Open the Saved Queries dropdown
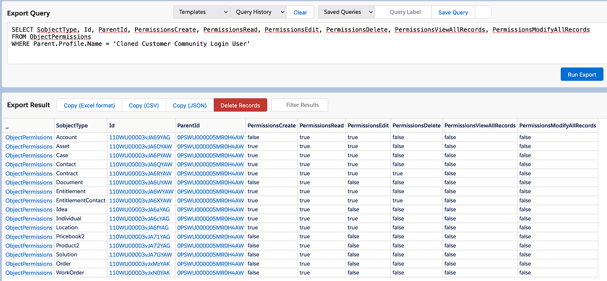This screenshot has height=281, width=607. coord(346,12)
